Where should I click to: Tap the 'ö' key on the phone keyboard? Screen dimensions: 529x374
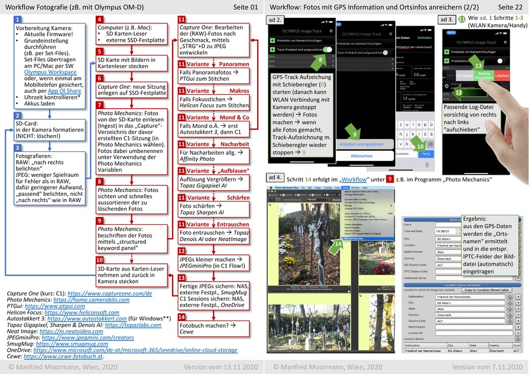424,134
